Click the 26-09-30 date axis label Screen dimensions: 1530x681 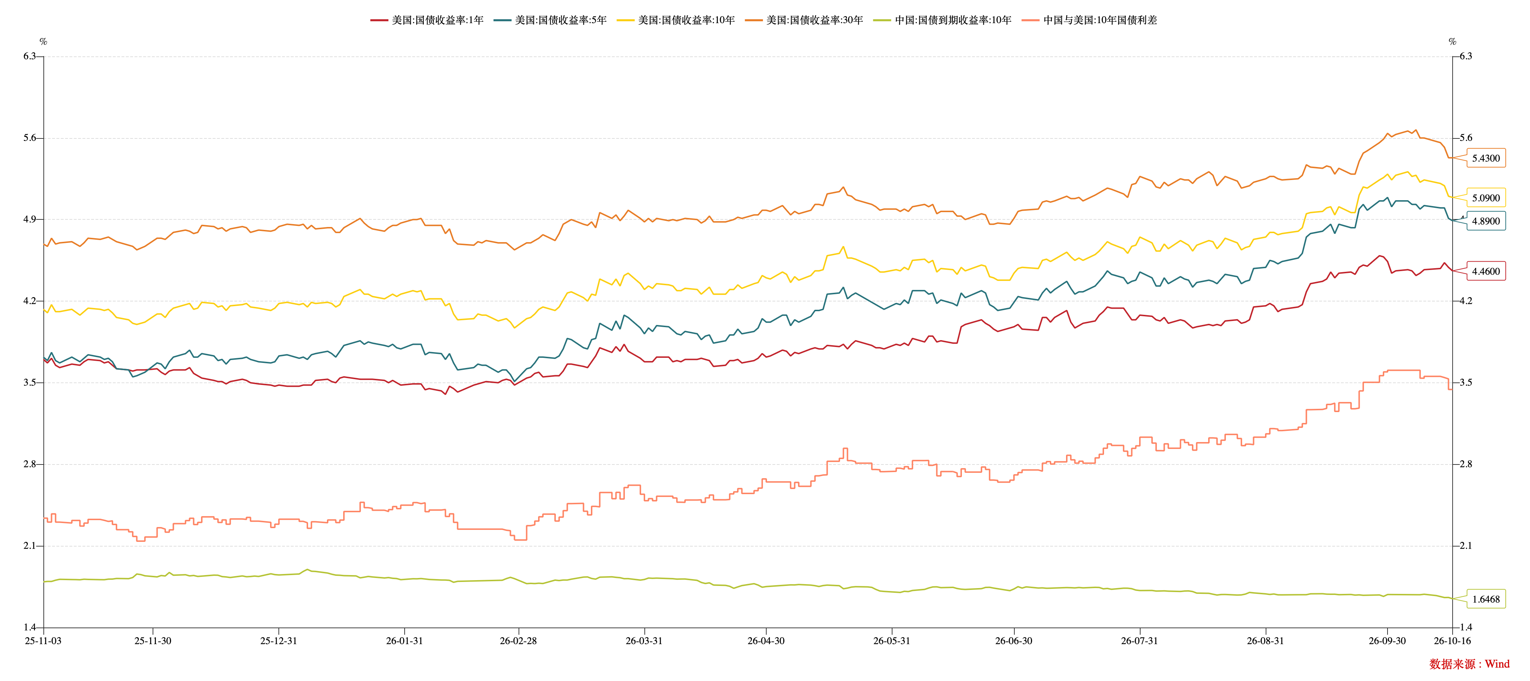pyautogui.click(x=1388, y=641)
